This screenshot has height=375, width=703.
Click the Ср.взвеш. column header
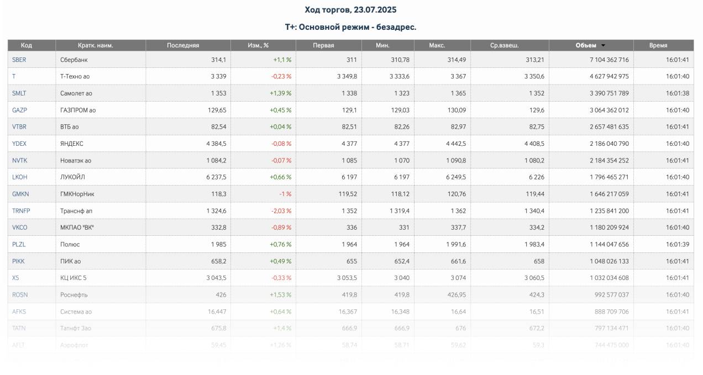click(504, 46)
